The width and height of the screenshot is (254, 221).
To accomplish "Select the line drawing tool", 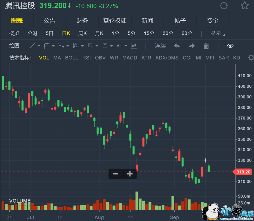I will [32, 46].
